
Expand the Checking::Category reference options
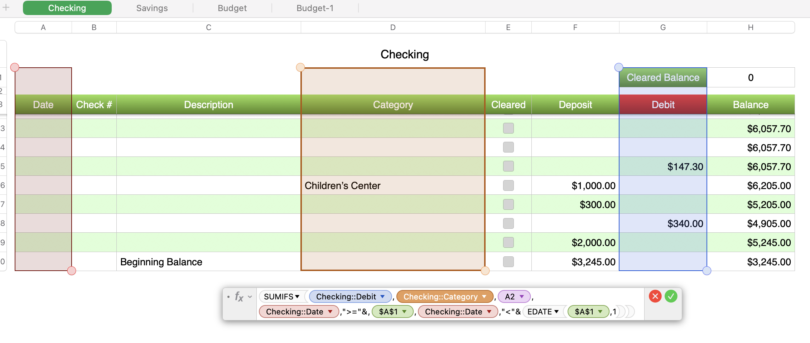(x=484, y=296)
